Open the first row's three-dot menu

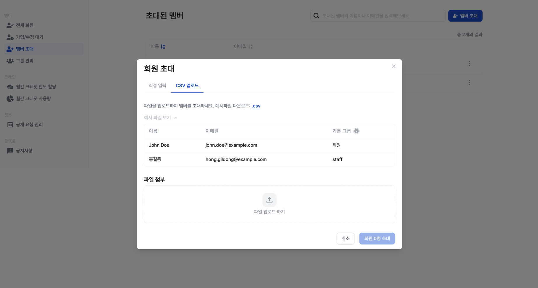tap(469, 63)
